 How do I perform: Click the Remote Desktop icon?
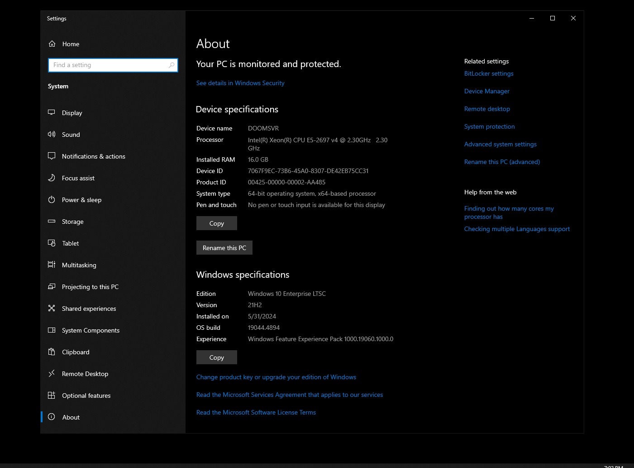point(52,373)
